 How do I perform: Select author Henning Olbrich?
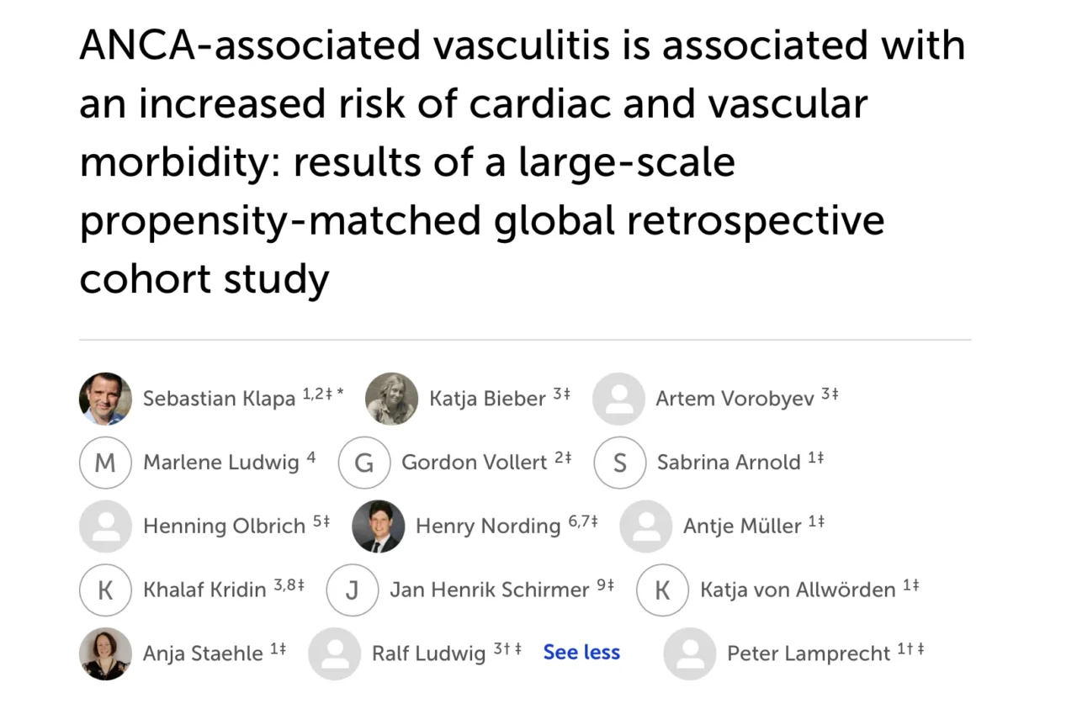(223, 526)
